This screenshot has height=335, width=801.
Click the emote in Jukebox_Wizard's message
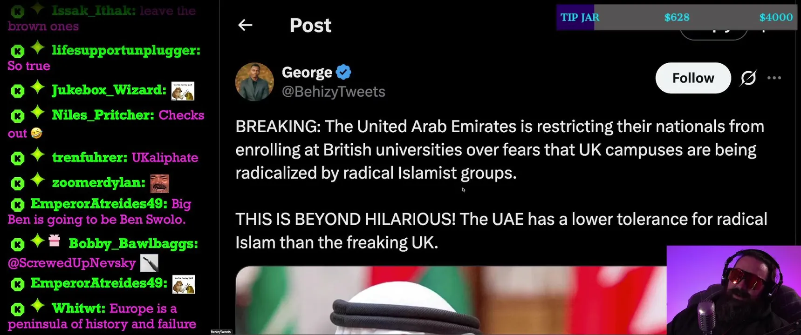coord(183,91)
